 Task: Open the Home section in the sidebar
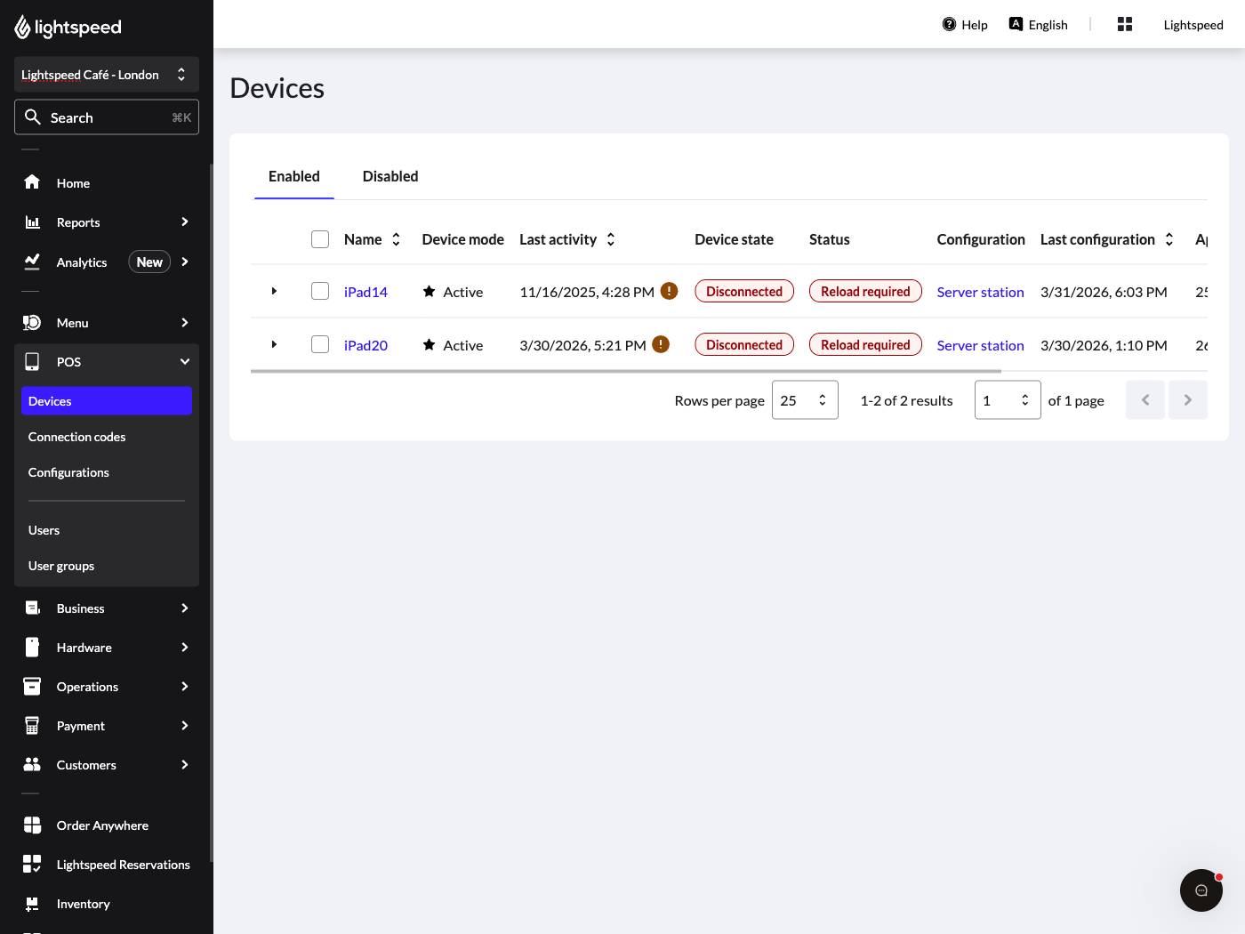[32, 182]
